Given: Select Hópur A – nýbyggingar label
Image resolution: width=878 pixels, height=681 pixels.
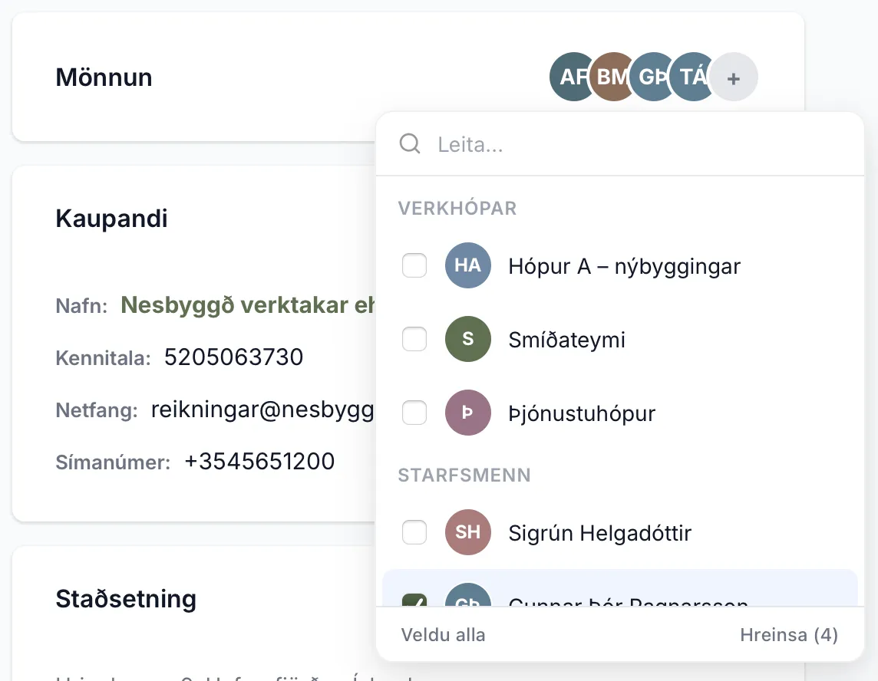Looking at the screenshot, I should [624, 266].
